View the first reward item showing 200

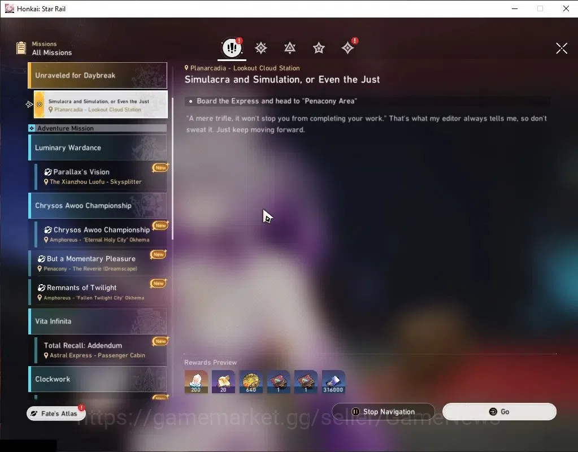196,381
